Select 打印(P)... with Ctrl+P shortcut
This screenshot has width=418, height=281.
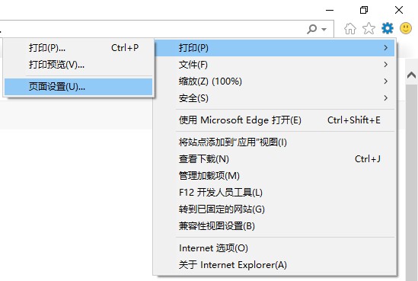(x=78, y=48)
